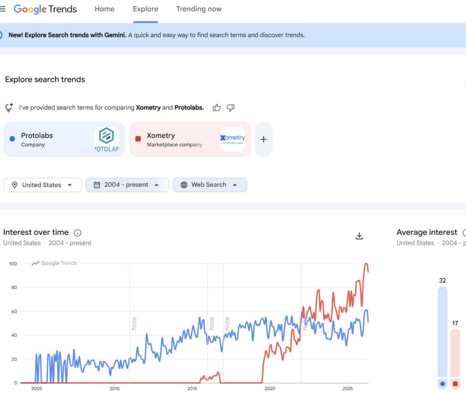Screen dimensions: 466x394
Task: Click the Google Trends logo
Action: 45,9
